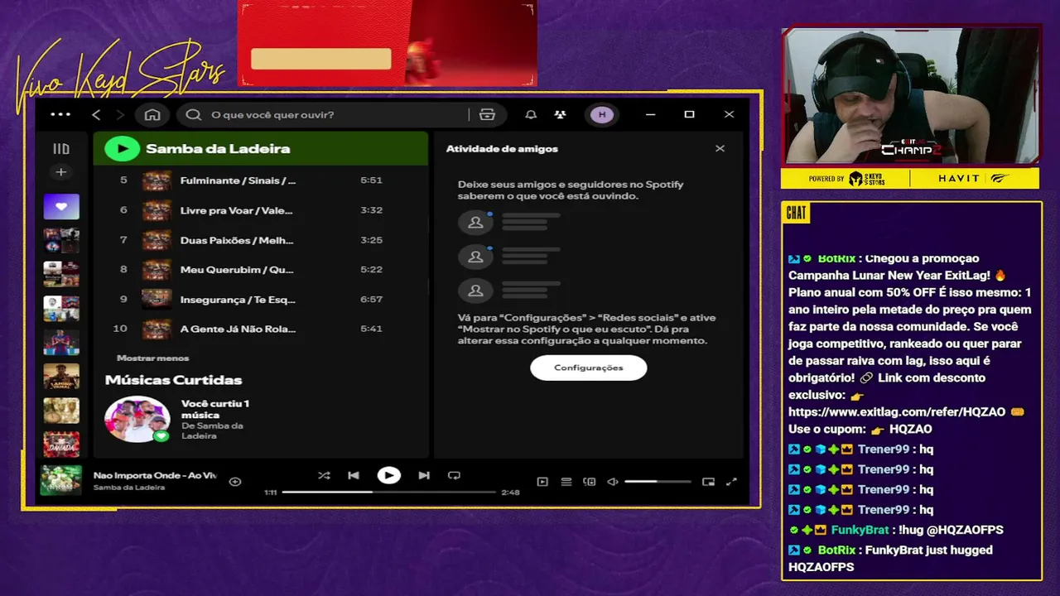Close the 'Atividade de amigos' panel
Screen dimensions: 1060x596
coord(720,148)
